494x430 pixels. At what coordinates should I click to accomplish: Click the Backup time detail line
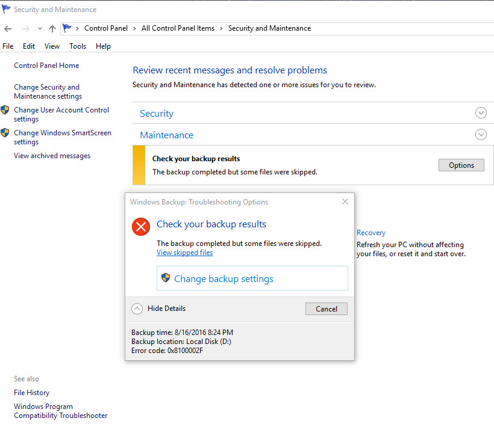pos(182,333)
